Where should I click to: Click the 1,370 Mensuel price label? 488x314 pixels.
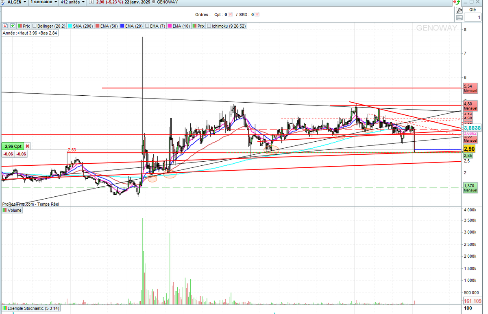471,188
